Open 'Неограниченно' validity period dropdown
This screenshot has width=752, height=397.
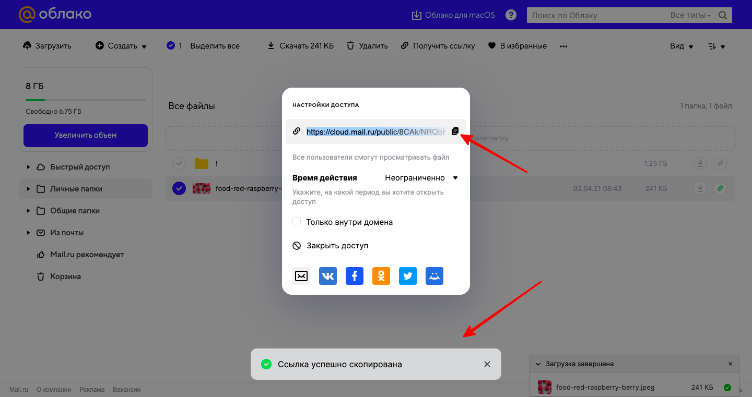421,178
